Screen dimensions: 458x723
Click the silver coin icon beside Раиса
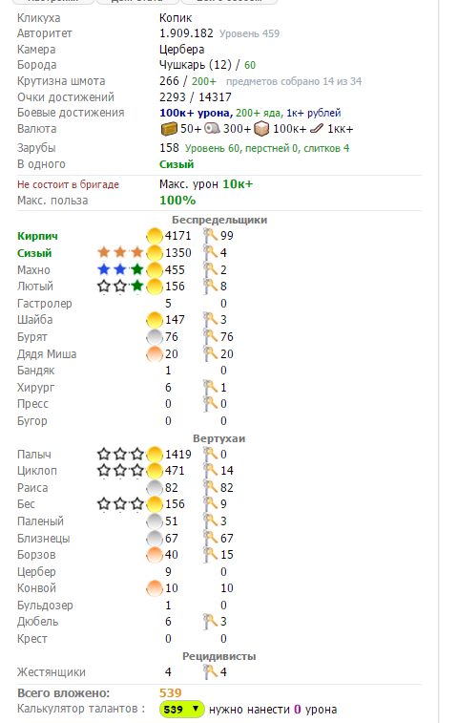coord(155,488)
